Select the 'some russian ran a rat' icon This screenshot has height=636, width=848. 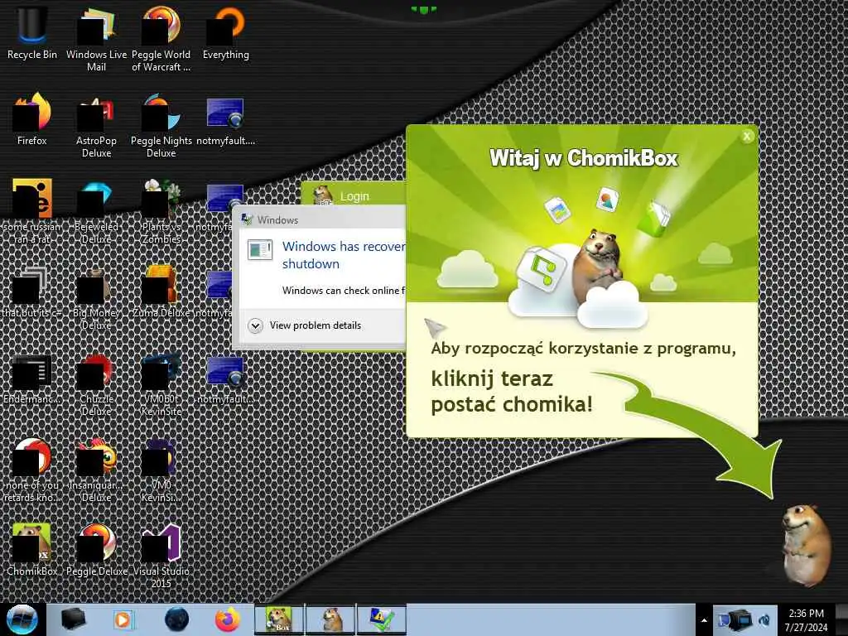pyautogui.click(x=32, y=211)
